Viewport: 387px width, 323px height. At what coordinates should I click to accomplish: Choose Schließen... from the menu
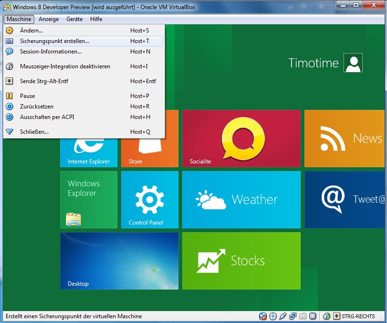[x=84, y=132]
